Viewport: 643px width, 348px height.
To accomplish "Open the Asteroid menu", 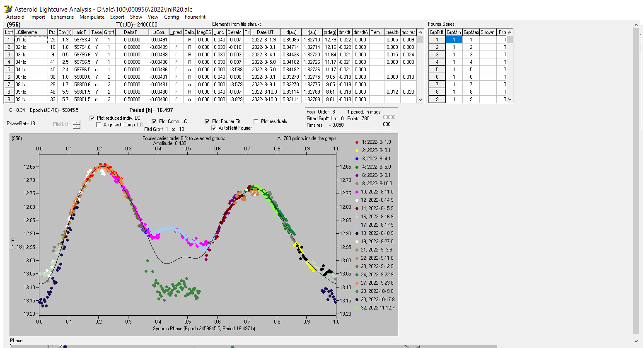I will click(x=15, y=17).
